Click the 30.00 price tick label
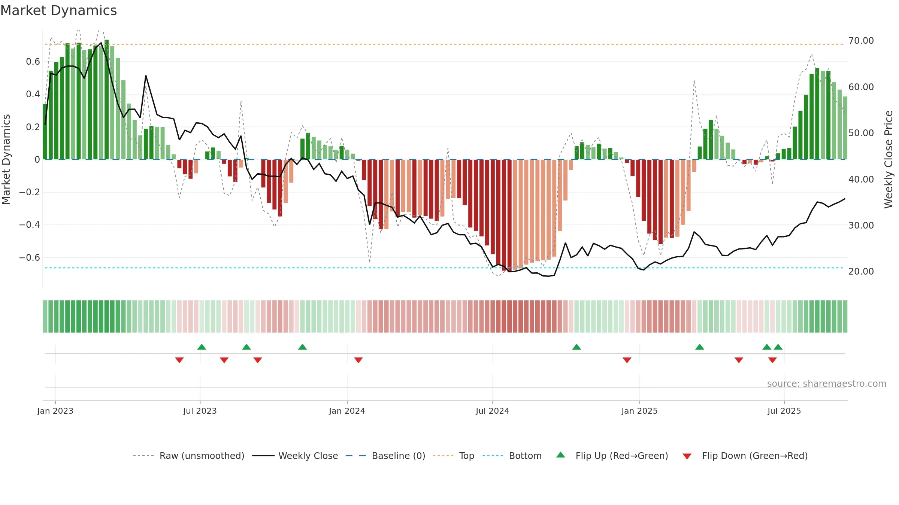899x505 pixels. 861,225
